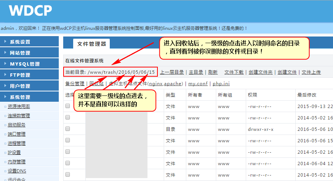This screenshot has height=181, width=333.
Task: Click the icon next to 启动服务
Action: click(5, 125)
